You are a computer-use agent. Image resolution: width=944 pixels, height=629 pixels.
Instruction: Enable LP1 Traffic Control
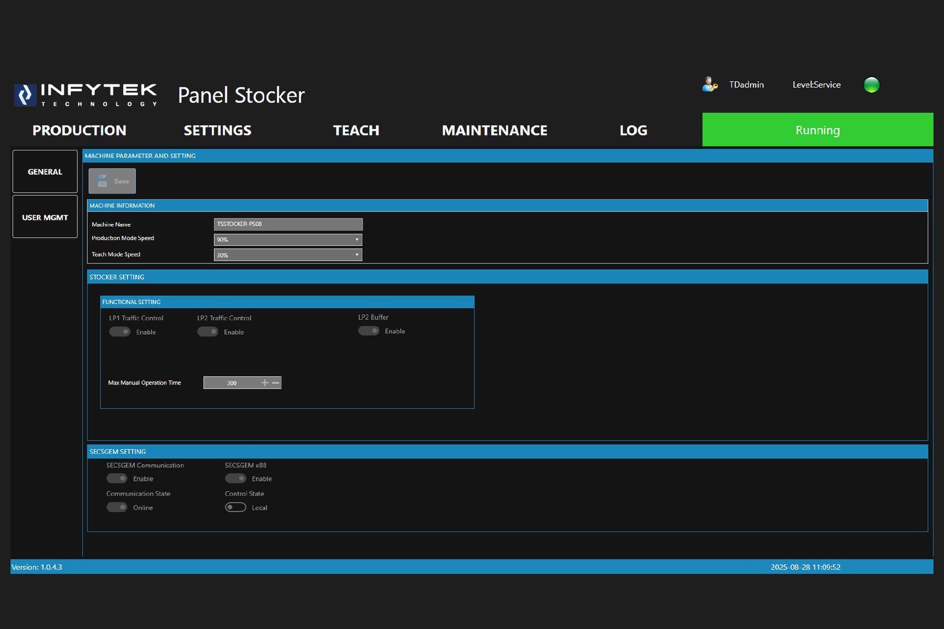point(119,331)
